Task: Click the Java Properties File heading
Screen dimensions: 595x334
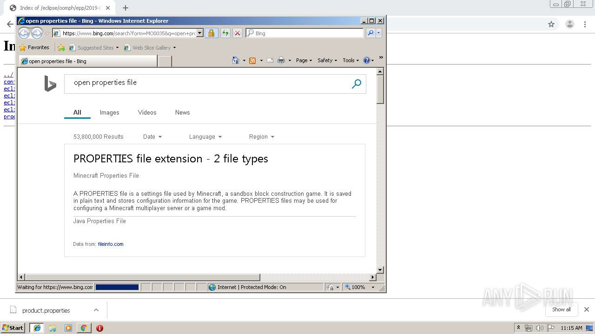Action: click(99, 221)
